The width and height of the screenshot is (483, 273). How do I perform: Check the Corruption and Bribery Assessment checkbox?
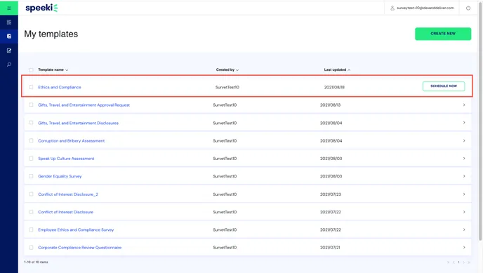(x=31, y=140)
